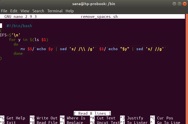The image size is (188, 124).
Task: Click the closing parenthesis line
Action: tap(1, 58)
